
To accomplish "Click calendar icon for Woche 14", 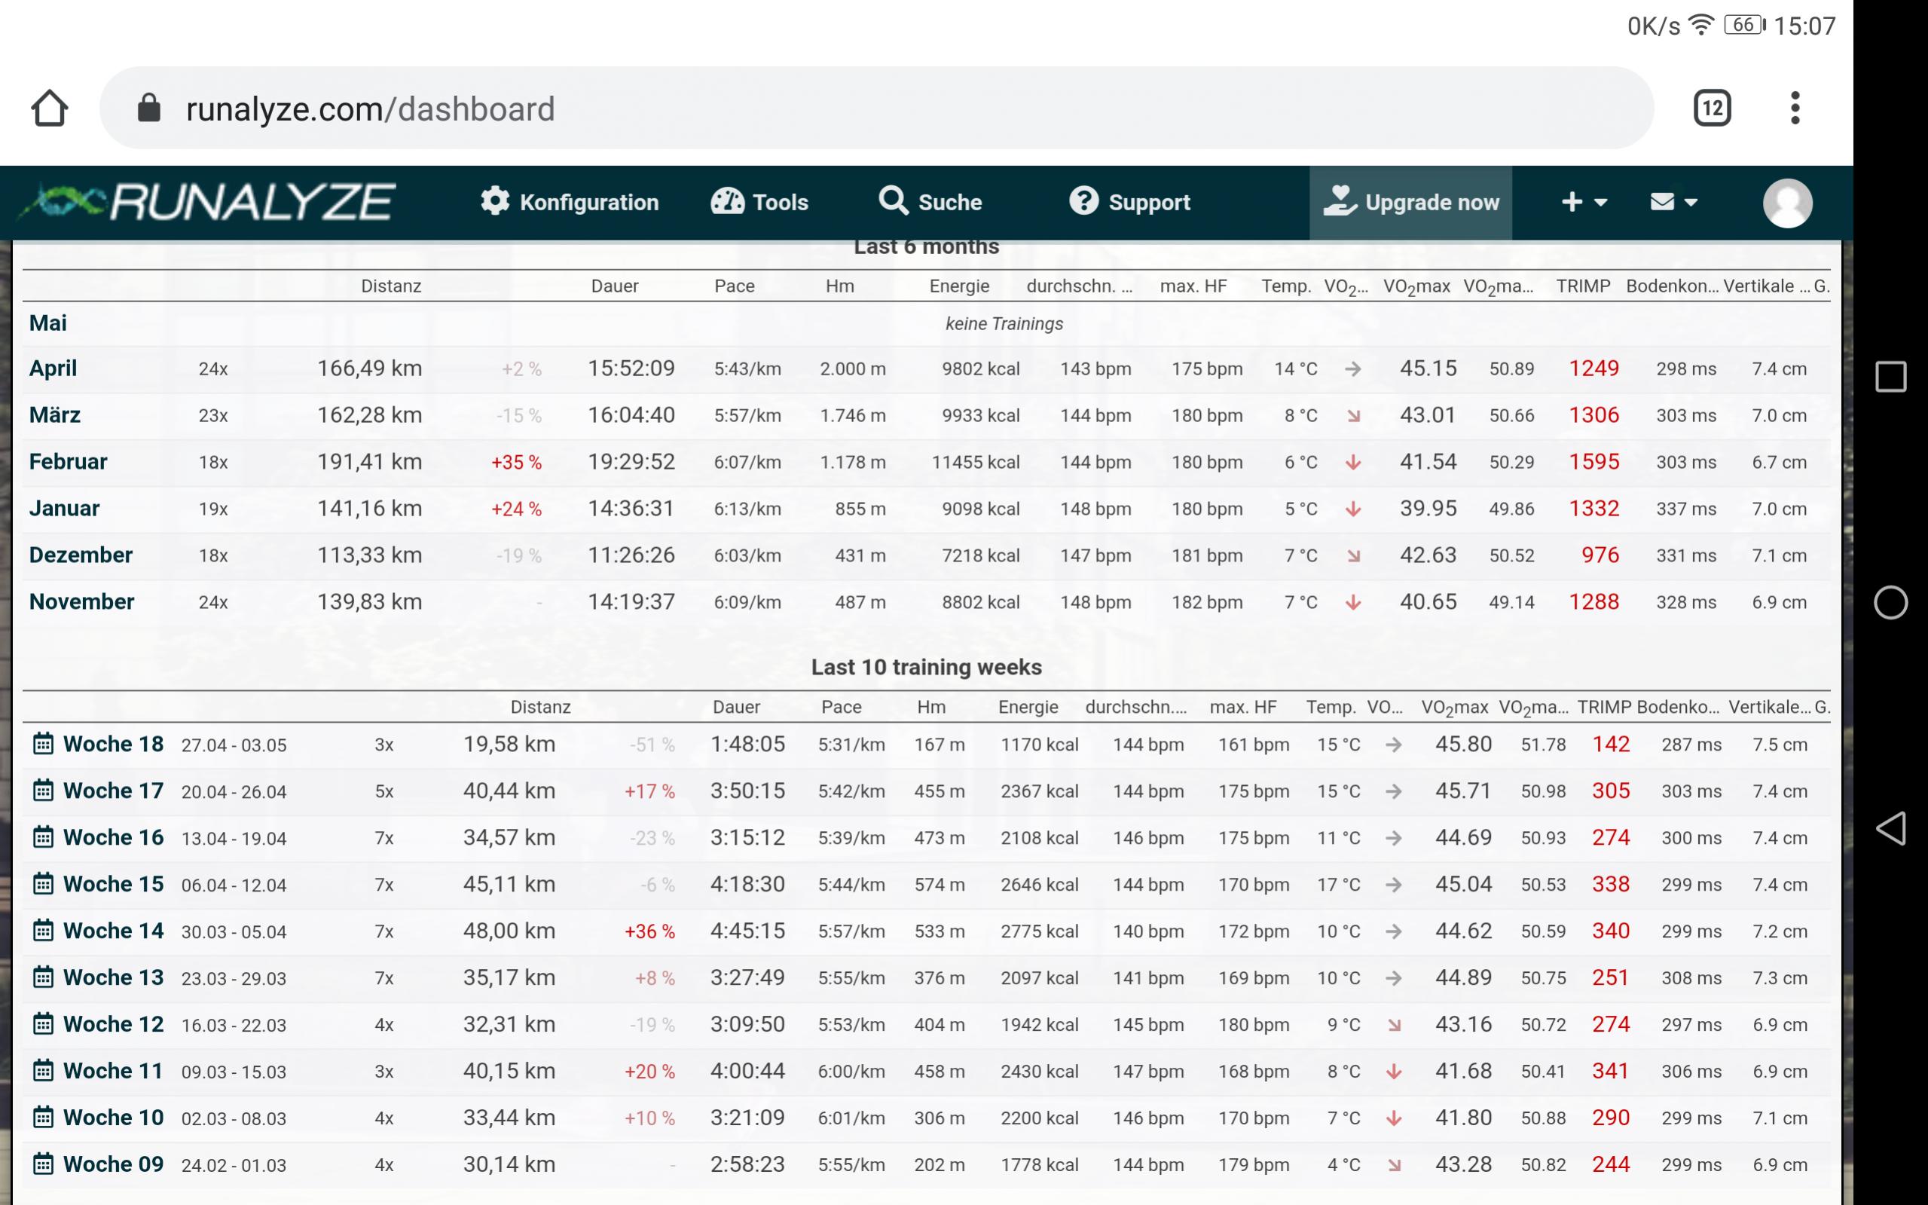I will (43, 931).
